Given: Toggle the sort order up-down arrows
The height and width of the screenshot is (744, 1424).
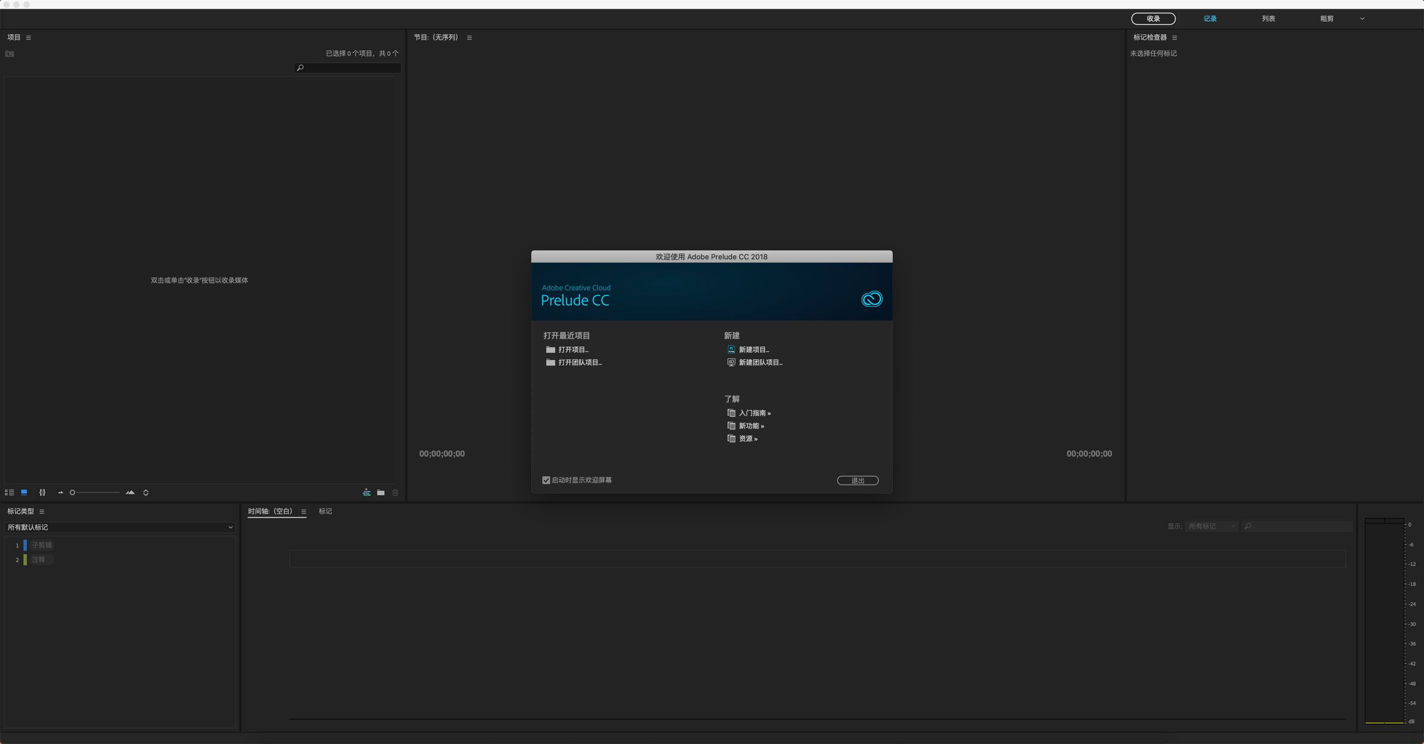Looking at the screenshot, I should (x=146, y=492).
